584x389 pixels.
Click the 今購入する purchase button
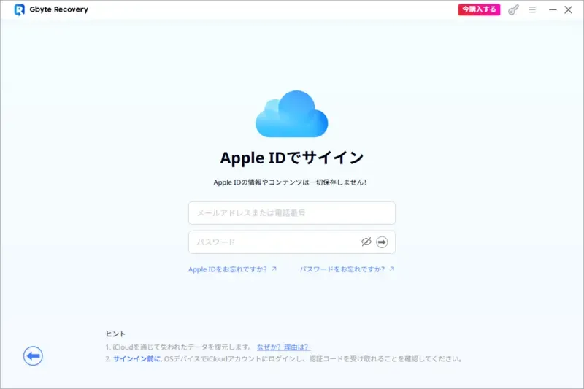(x=479, y=9)
